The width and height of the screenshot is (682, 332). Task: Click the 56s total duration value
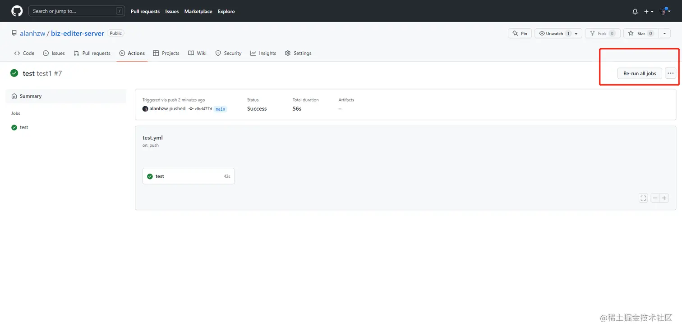[x=297, y=109]
